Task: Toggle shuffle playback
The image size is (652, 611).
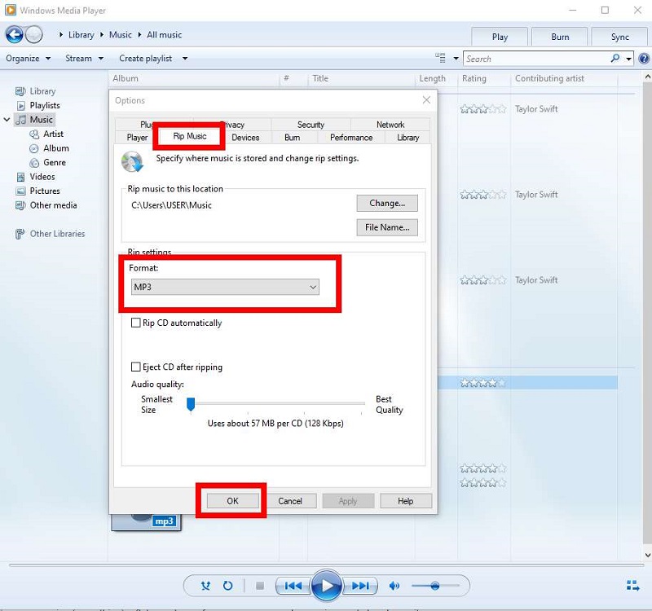Action: (205, 586)
